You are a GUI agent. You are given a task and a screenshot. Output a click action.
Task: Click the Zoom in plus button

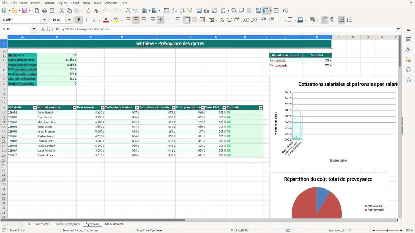click(401, 230)
